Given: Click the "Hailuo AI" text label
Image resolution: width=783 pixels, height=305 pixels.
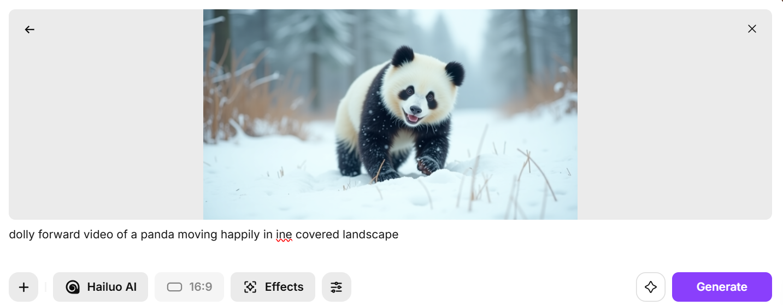Looking at the screenshot, I should [112, 287].
